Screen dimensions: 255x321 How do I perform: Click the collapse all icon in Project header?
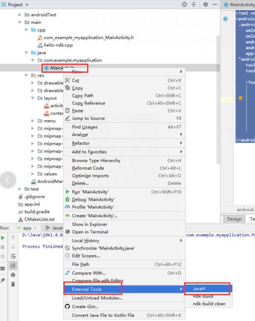(194, 5)
